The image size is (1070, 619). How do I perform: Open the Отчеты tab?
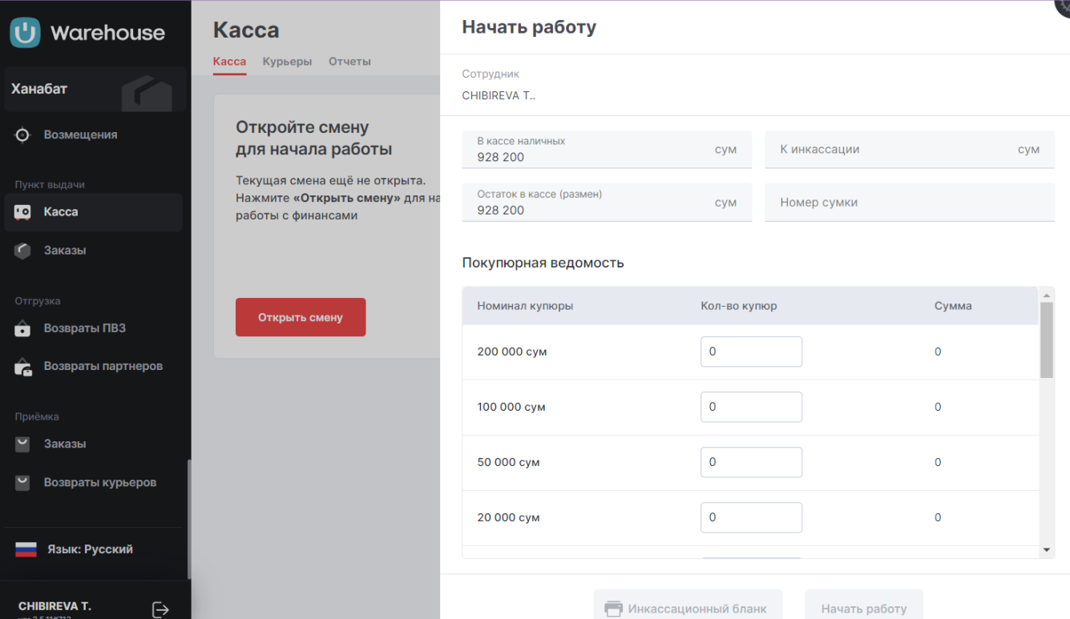point(349,62)
